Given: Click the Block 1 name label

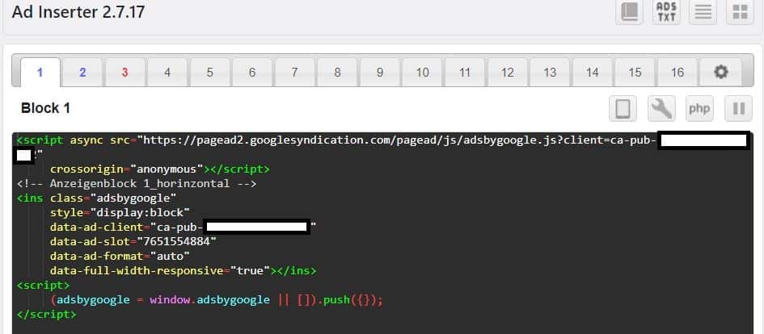Looking at the screenshot, I should (x=45, y=108).
